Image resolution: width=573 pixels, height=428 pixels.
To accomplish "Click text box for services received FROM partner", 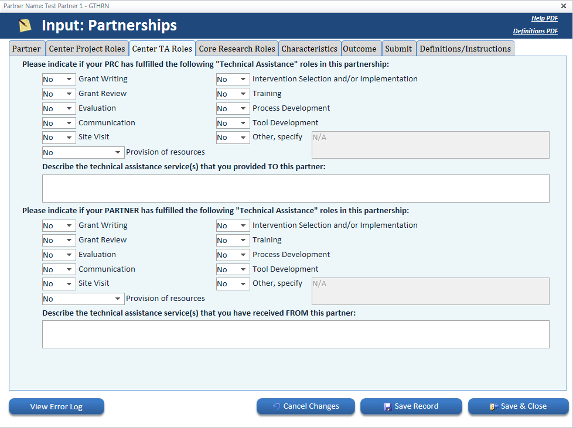I will click(295, 334).
